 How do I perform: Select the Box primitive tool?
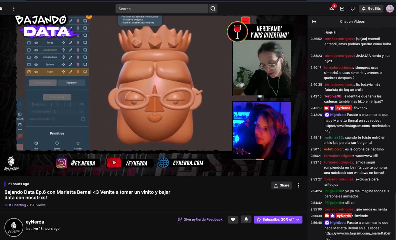point(35,143)
